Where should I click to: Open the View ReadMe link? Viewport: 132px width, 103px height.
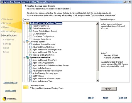click(x=10, y=90)
